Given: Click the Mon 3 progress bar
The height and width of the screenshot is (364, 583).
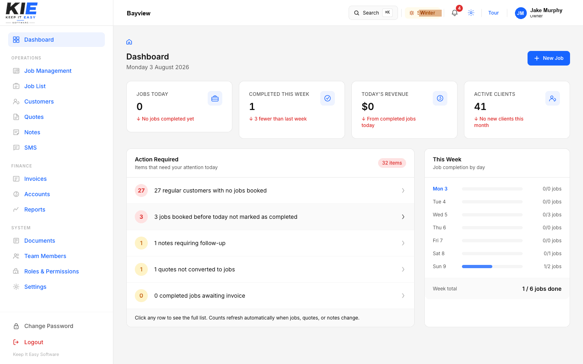Looking at the screenshot, I should point(492,189).
